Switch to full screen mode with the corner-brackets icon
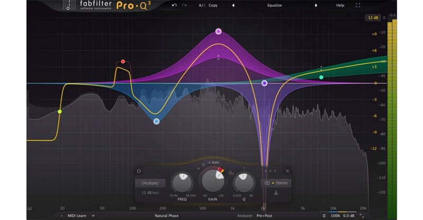The image size is (423, 220). (358, 5)
